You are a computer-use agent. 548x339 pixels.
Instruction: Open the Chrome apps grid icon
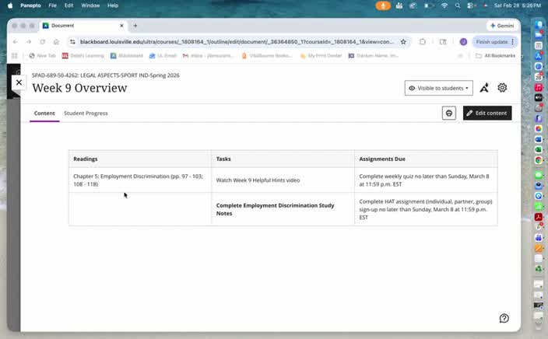[x=15, y=55]
